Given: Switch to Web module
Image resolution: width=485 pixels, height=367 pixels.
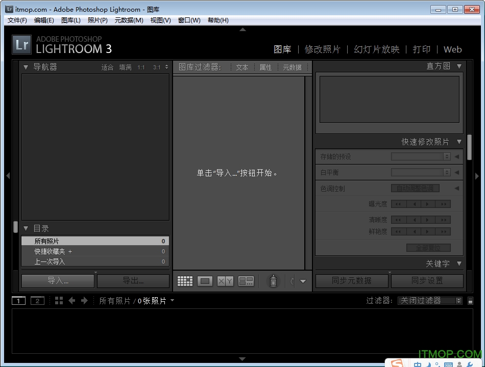Looking at the screenshot, I should [452, 49].
